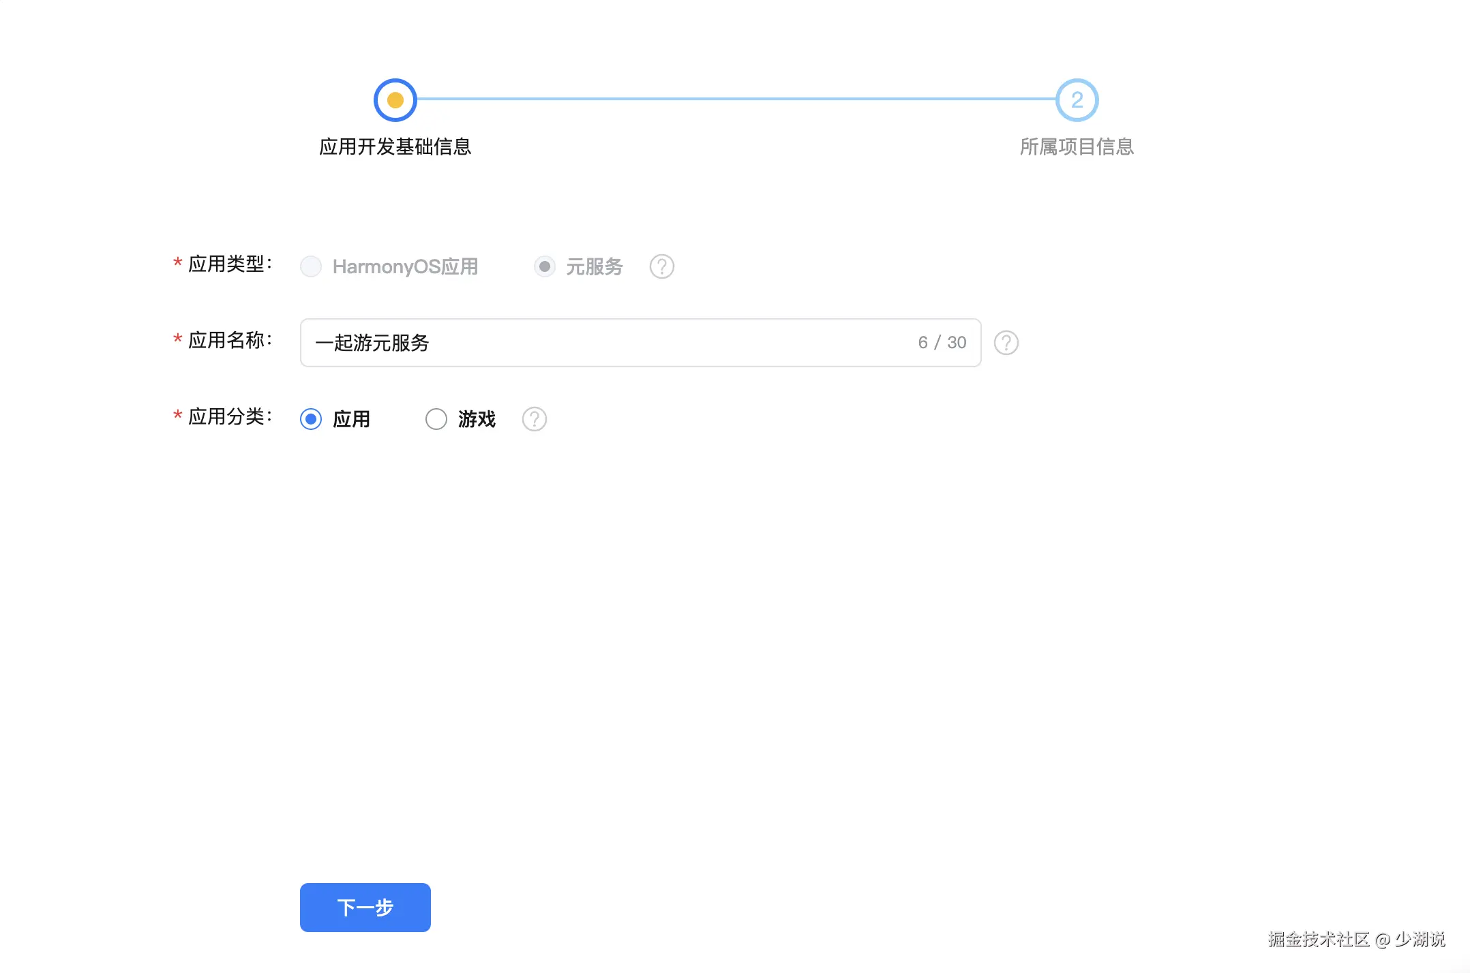Click the 所属项目信息 step label
The height and width of the screenshot is (973, 1470).
click(1077, 146)
